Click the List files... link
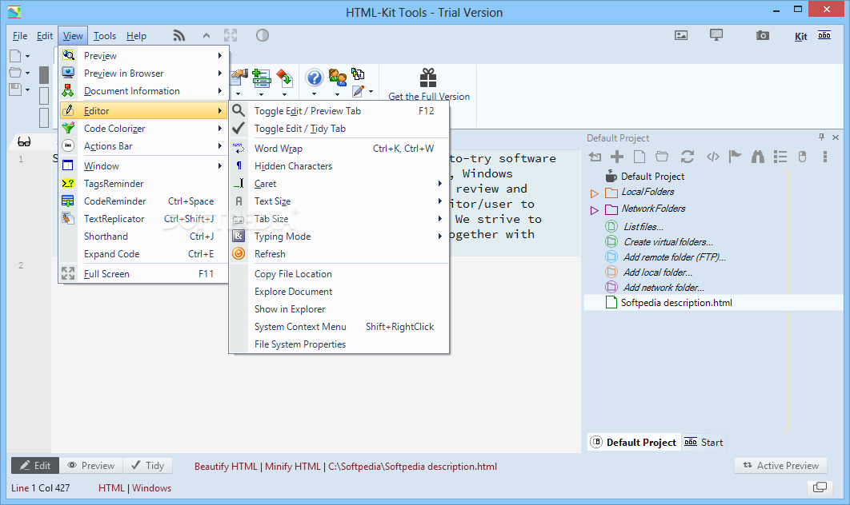 pyautogui.click(x=643, y=227)
